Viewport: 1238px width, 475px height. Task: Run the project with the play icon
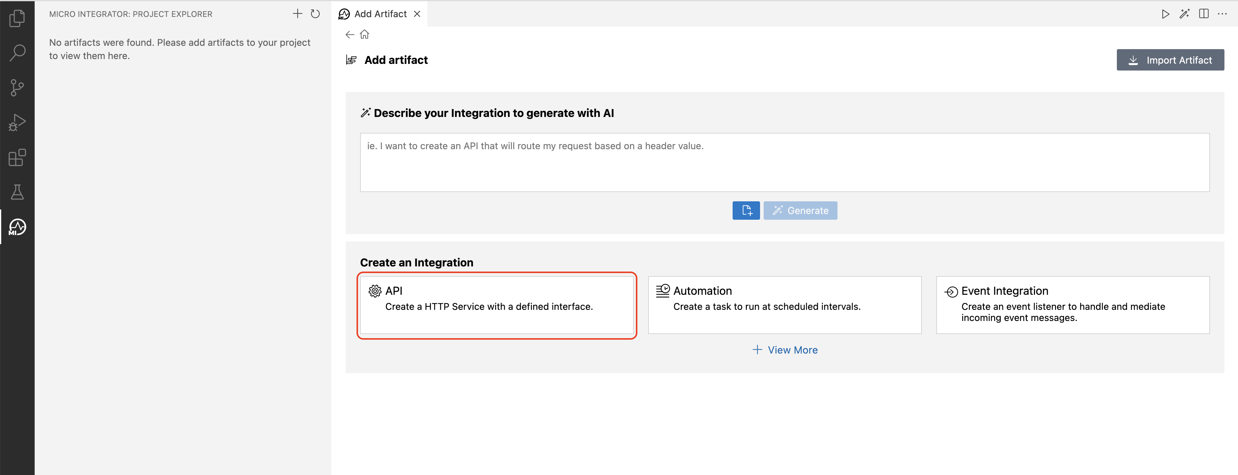pos(1165,14)
